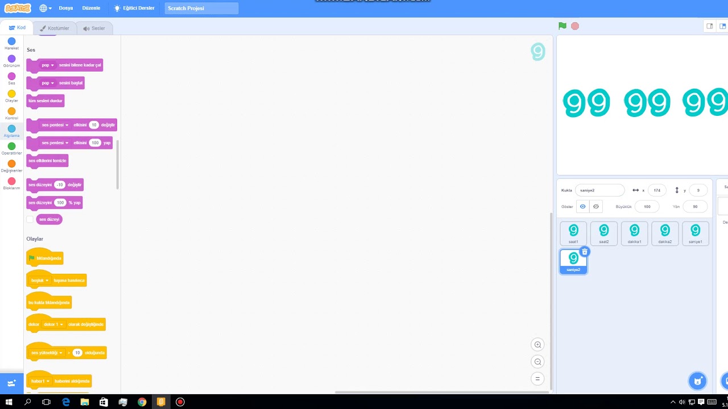Select the Değişkenler block category
The image size is (728, 409).
(11, 166)
